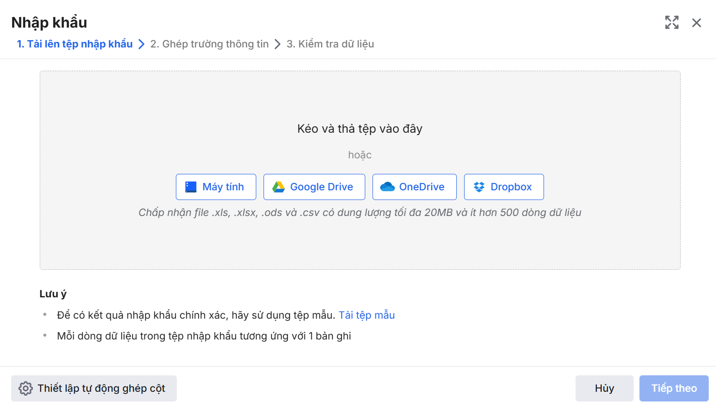The image size is (716, 416).
Task: Click chevron after Ghép trường thông tin
Action: 278,44
